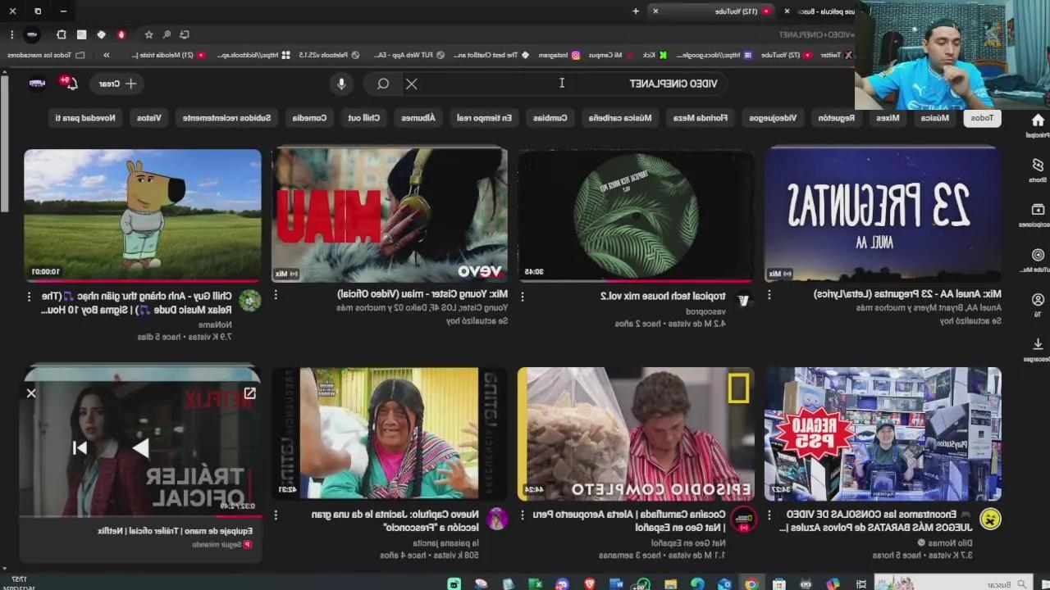Screen dimensions: 1050x590
Task: Skip to previous video in miniplayer
Action: tap(80, 447)
